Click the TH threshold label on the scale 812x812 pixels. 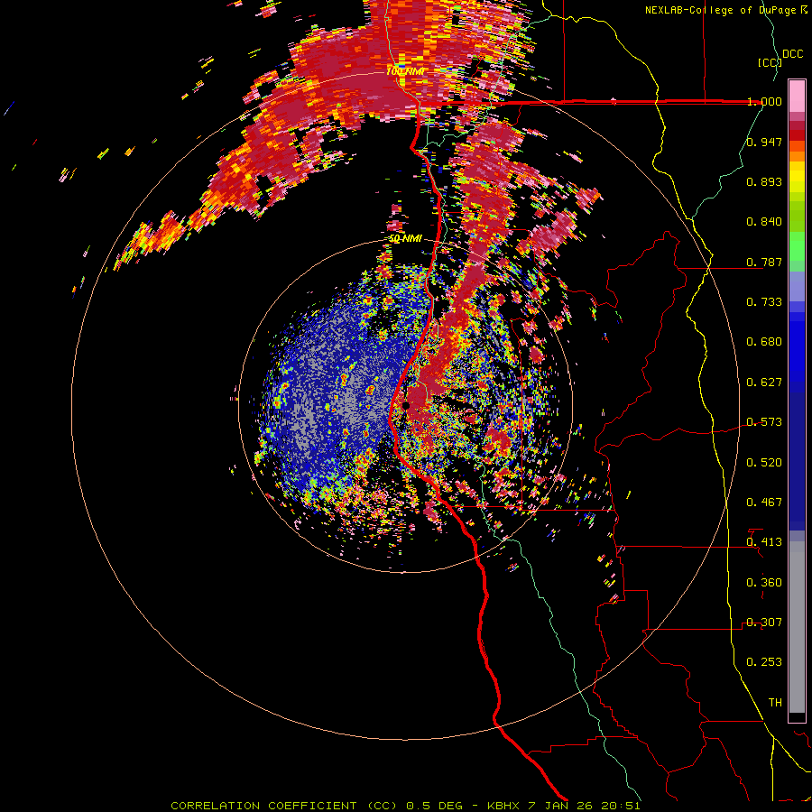pyautogui.click(x=775, y=703)
